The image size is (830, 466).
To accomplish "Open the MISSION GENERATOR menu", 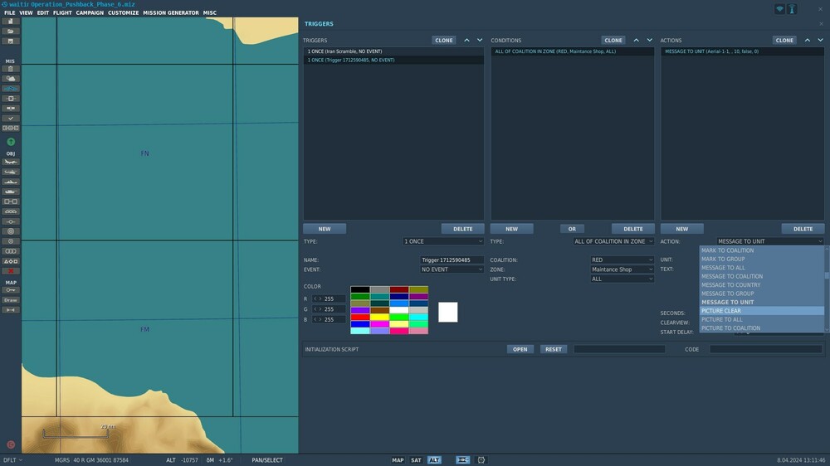I will 171,12.
